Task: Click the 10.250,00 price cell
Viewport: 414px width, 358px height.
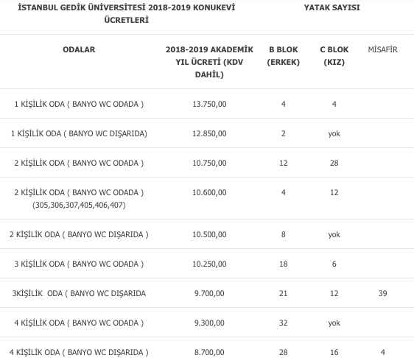Action: (209, 264)
